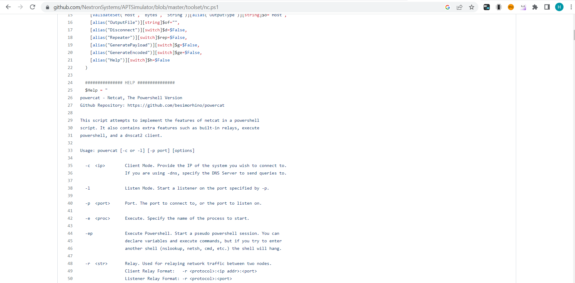Open the Chrome three-dot menu
The width and height of the screenshot is (575, 283).
571,7
